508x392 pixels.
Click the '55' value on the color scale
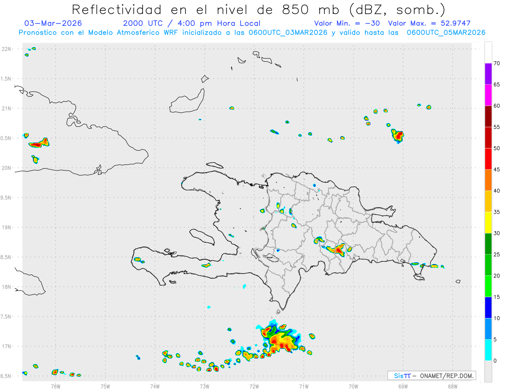click(x=497, y=127)
